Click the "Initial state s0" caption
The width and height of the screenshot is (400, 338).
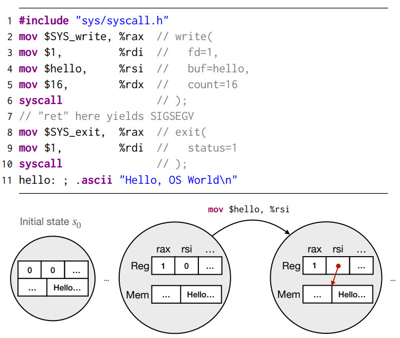tap(51, 222)
